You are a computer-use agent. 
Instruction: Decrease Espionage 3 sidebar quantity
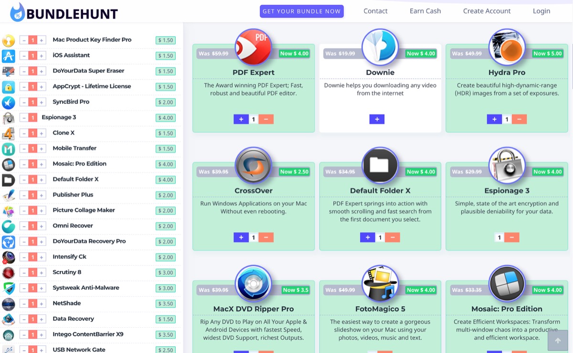click(x=24, y=118)
